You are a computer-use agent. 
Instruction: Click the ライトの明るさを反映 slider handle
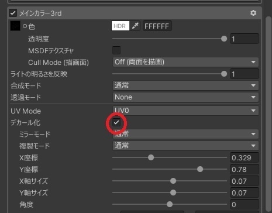coord(224,74)
